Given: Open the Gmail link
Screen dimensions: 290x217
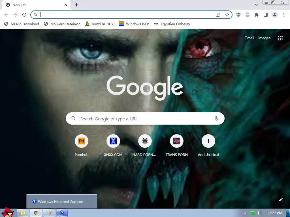Looking at the screenshot, I should click(x=249, y=38).
